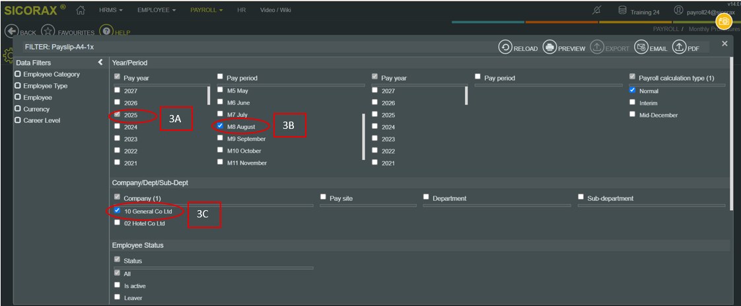The image size is (741, 306).
Task: Click the Training 24 database icon
Action: click(622, 11)
